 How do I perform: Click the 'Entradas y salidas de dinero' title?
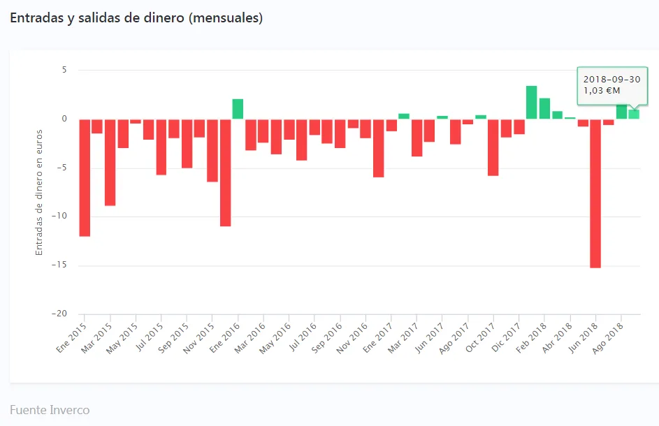(x=136, y=18)
